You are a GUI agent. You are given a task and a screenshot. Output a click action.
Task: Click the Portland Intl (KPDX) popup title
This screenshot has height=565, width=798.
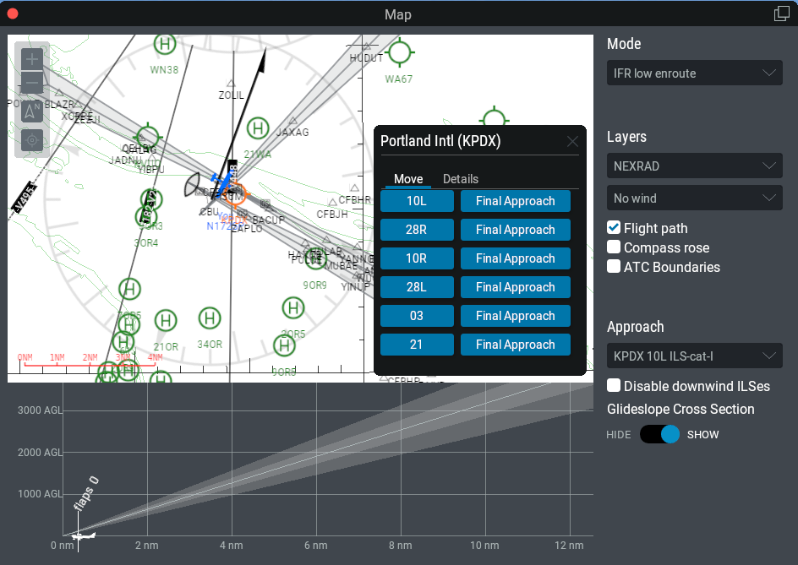click(440, 141)
